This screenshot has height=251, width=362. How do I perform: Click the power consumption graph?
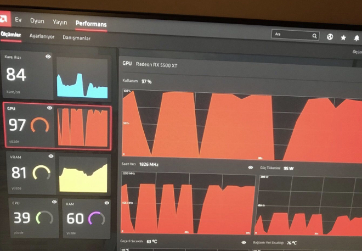pyautogui.click(x=308, y=206)
